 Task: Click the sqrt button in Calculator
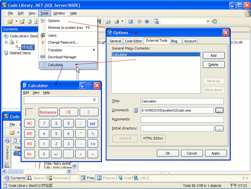93,123
